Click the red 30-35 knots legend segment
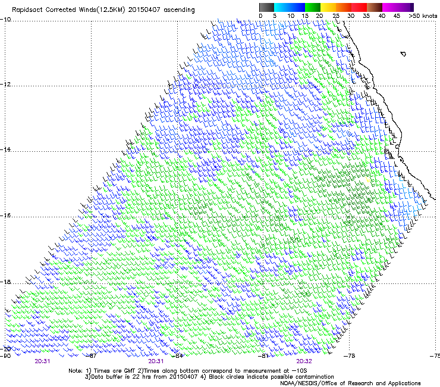Viewport: 440px width, 387px height. click(360, 7)
